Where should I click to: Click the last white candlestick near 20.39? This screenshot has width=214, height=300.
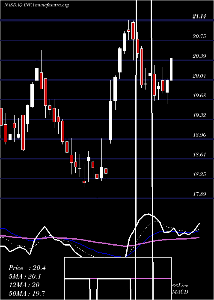coord(171,69)
